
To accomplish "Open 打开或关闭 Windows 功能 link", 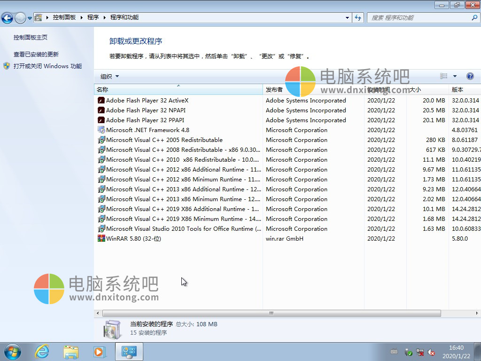I will [x=47, y=66].
